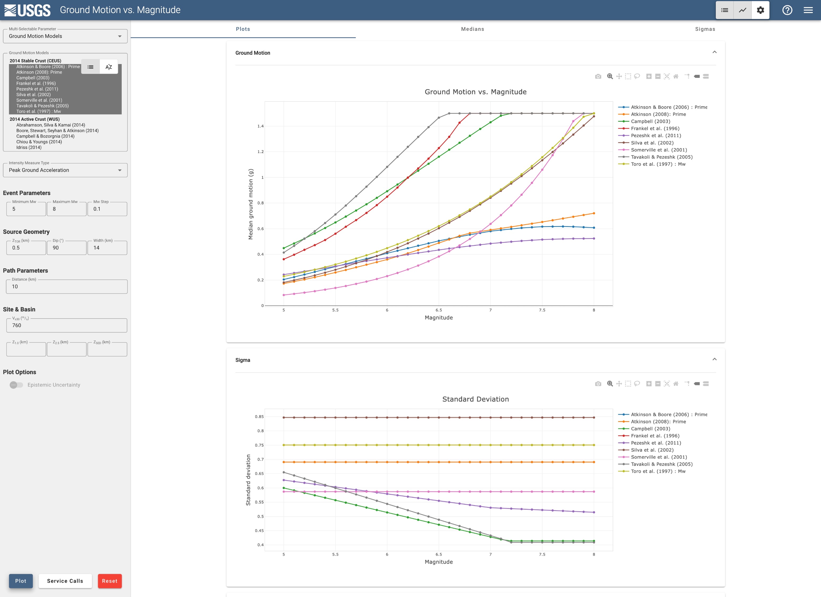Show control panel list icon in header

pos(725,10)
